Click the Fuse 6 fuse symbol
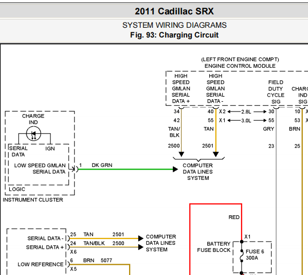The width and height of the screenshot is (308, 275). click(242, 255)
